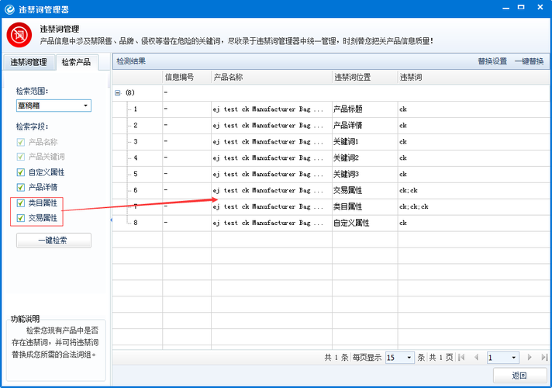Disable the 类目属性 search field
Screen dimensions: 552x388
click(x=21, y=203)
